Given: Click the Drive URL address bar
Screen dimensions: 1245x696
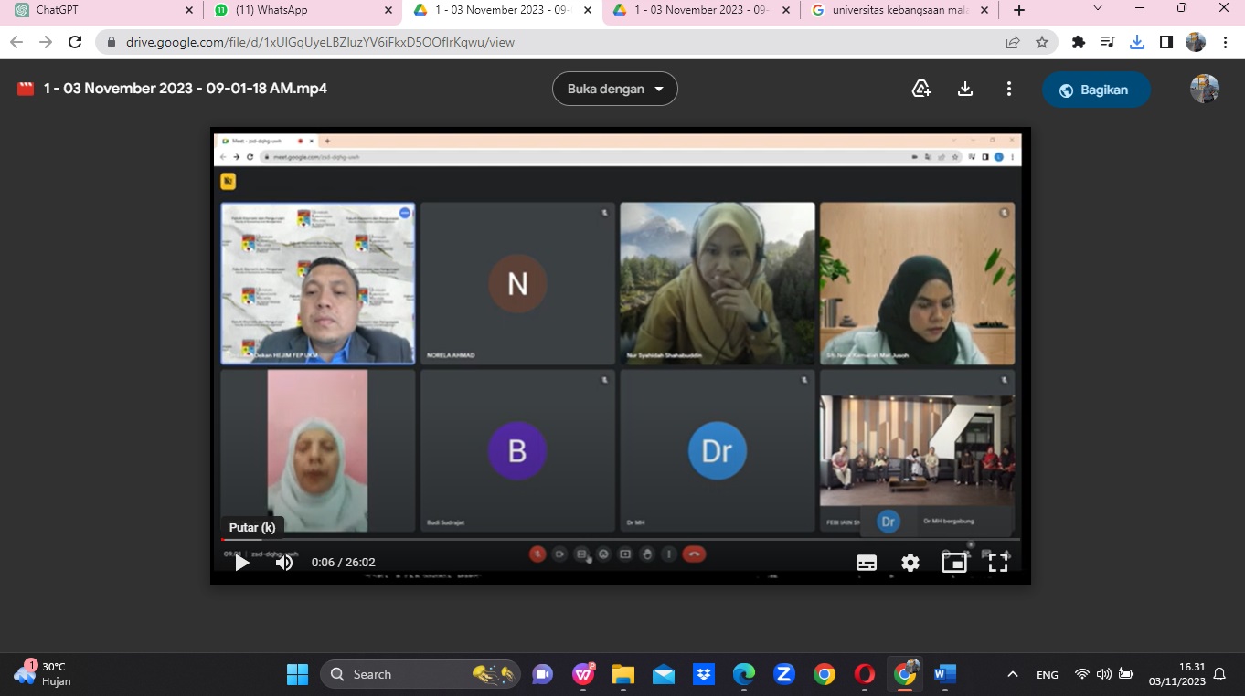Looking at the screenshot, I should pos(548,42).
